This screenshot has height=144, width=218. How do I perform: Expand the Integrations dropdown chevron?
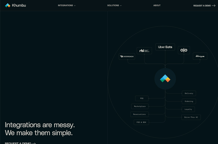75,5
